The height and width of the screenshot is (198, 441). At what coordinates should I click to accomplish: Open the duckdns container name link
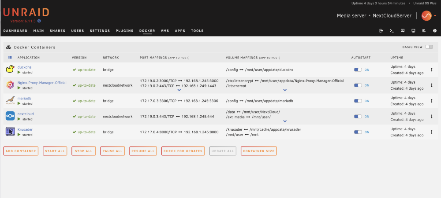click(x=24, y=67)
